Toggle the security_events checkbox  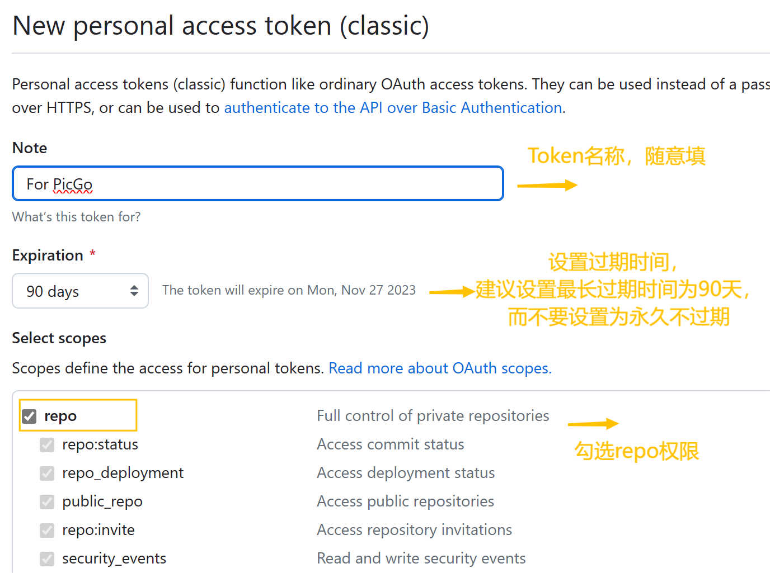click(48, 559)
